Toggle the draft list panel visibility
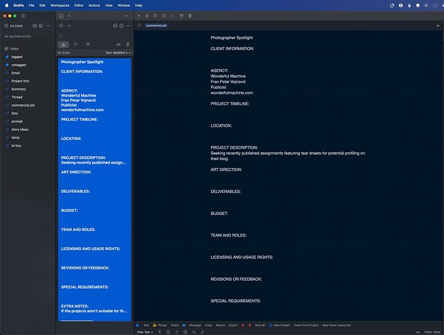Image resolution: width=444 pixels, height=335 pixels. point(61,16)
